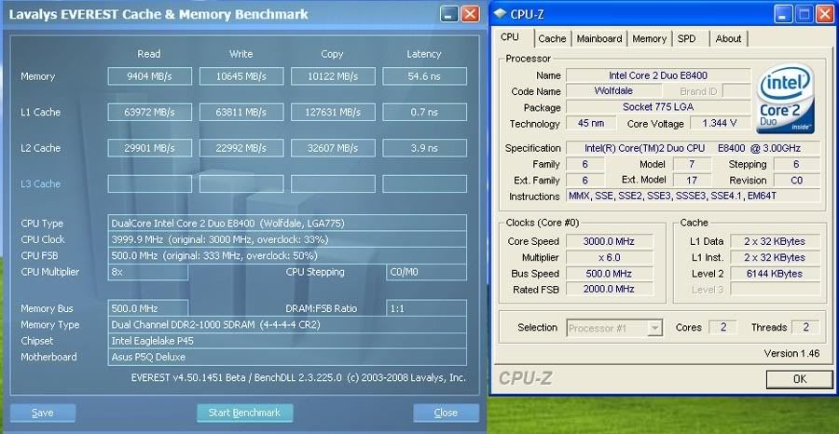Select the L1 Cache Copy 127631 MB/s

pos(333,113)
